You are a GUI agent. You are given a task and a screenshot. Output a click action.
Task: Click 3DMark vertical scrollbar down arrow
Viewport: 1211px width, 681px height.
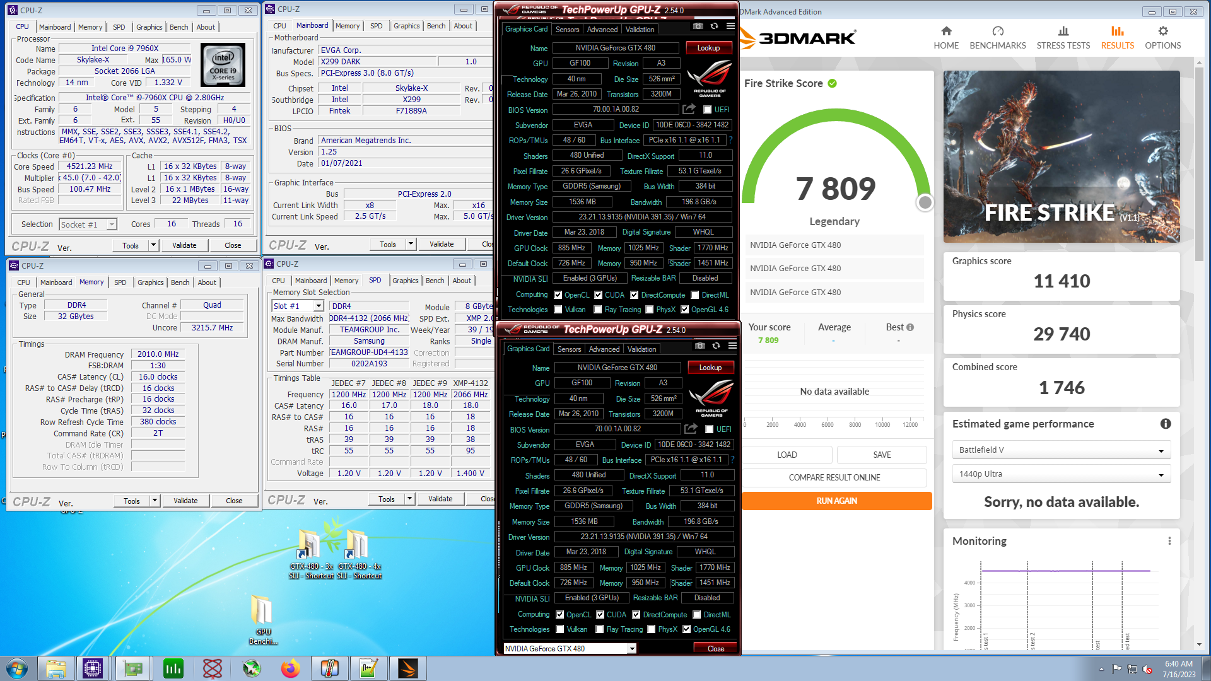pyautogui.click(x=1199, y=644)
